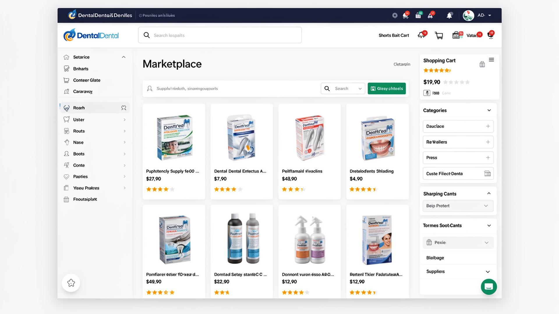Click Donnont vuron product title
Viewport: 559px width, 314px height.
(308, 274)
